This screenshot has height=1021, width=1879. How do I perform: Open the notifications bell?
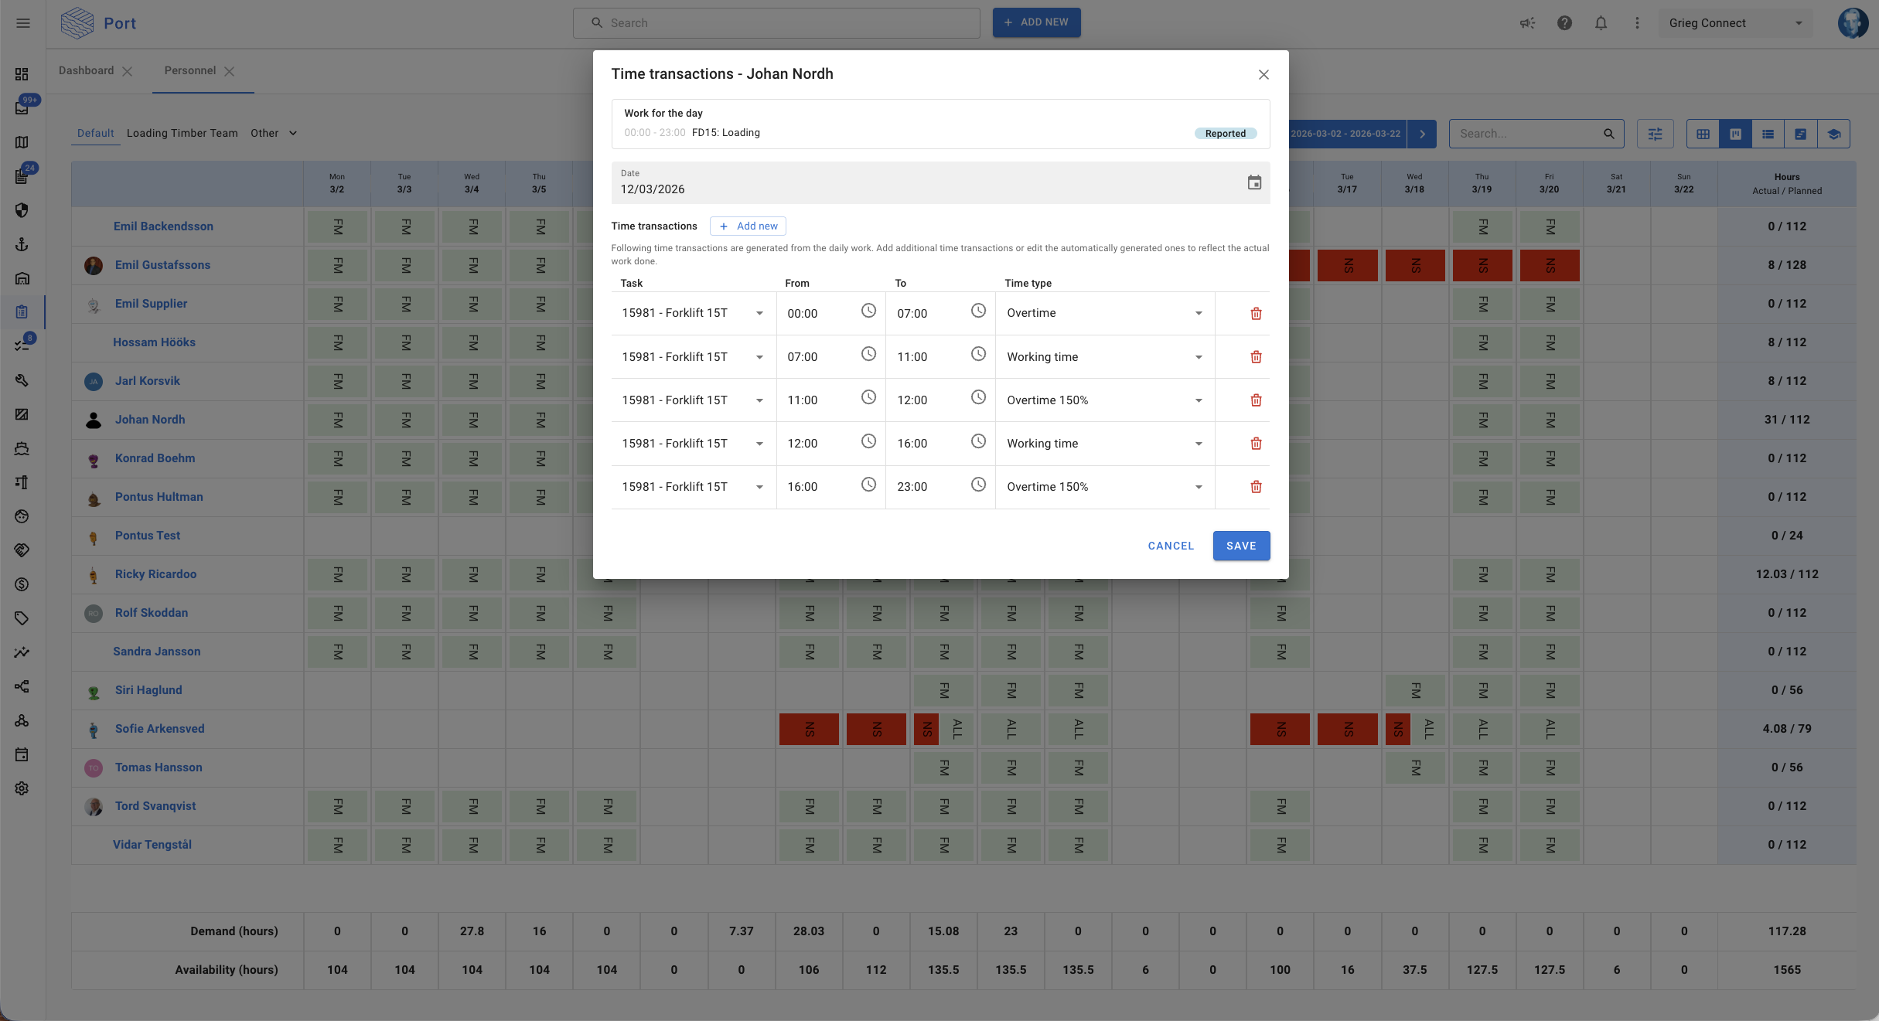coord(1601,23)
